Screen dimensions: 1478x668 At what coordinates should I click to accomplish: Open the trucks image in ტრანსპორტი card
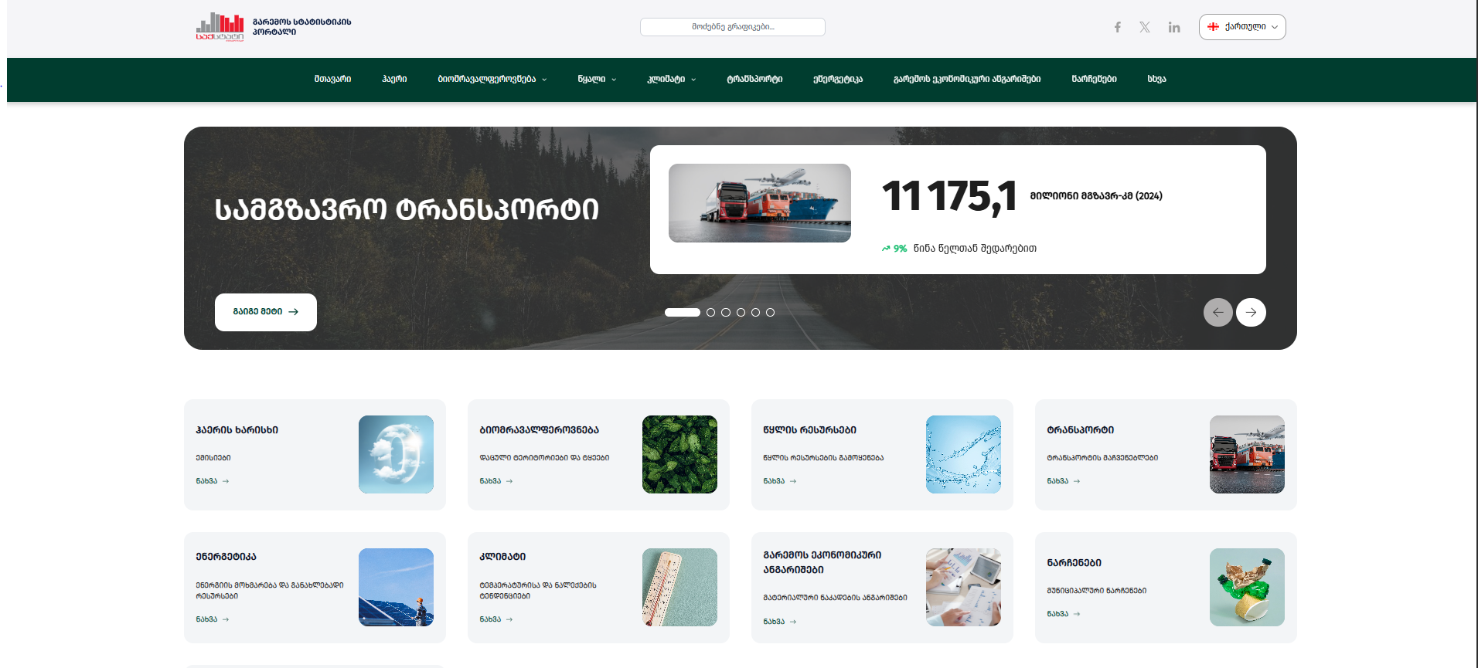pyautogui.click(x=1247, y=454)
